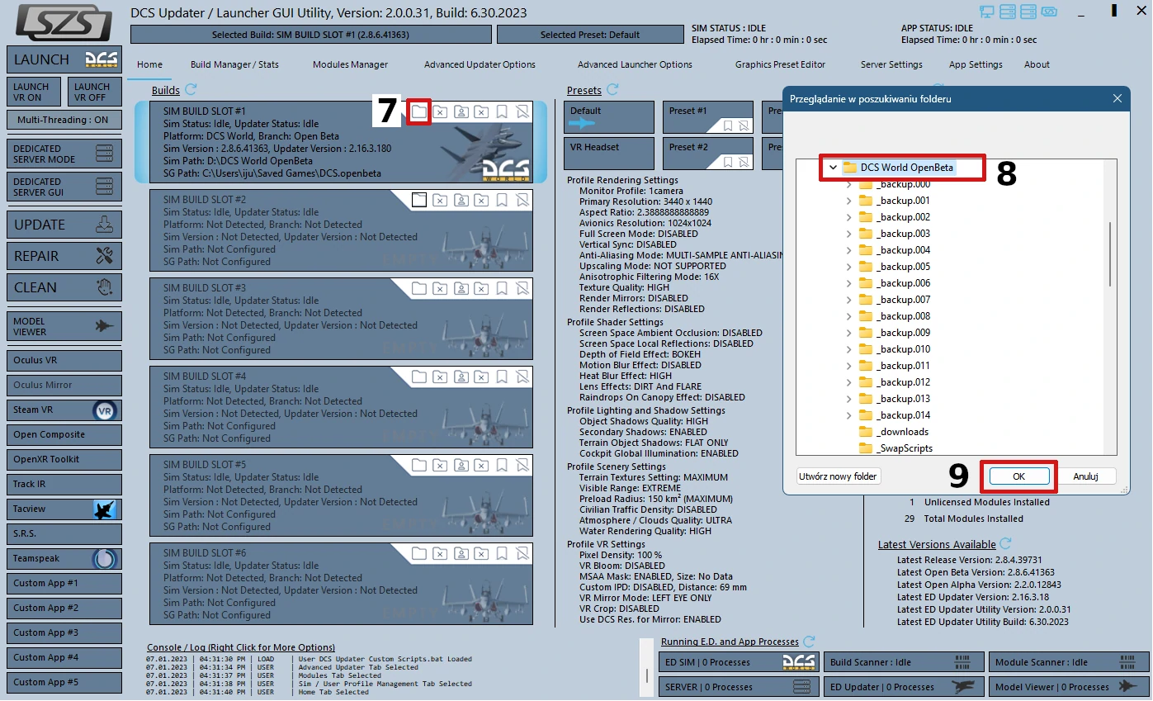Viewport: 1153px width, 701px height.
Task: Expand the _backup.003 folder
Action: (x=848, y=234)
